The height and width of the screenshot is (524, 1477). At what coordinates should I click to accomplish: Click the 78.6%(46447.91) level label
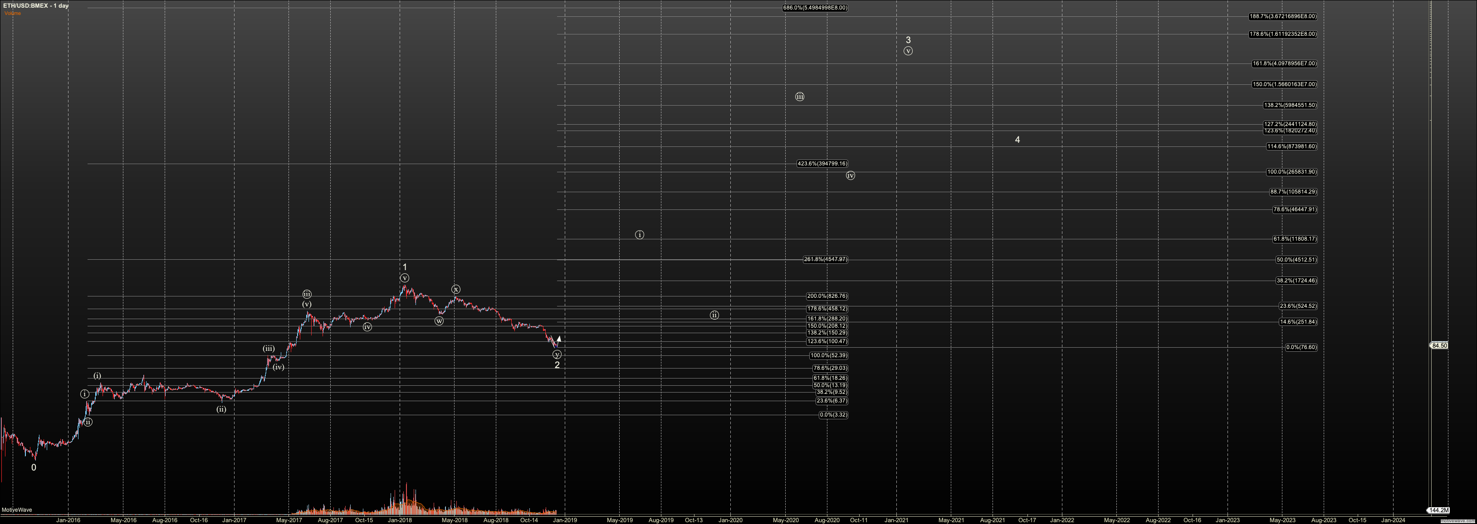1295,209
